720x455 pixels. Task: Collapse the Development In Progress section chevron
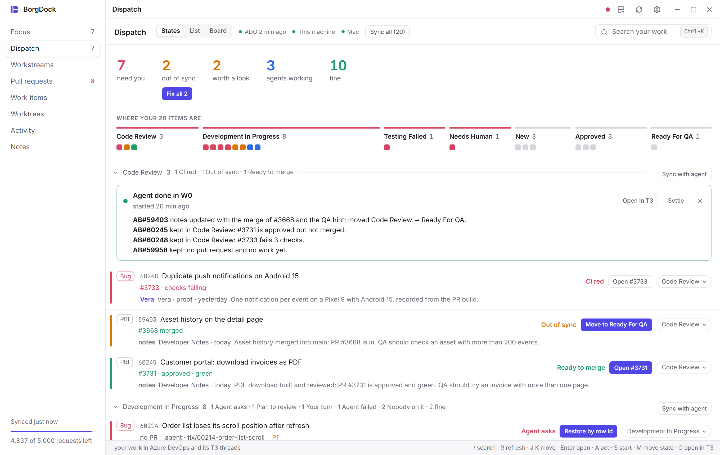click(x=115, y=407)
